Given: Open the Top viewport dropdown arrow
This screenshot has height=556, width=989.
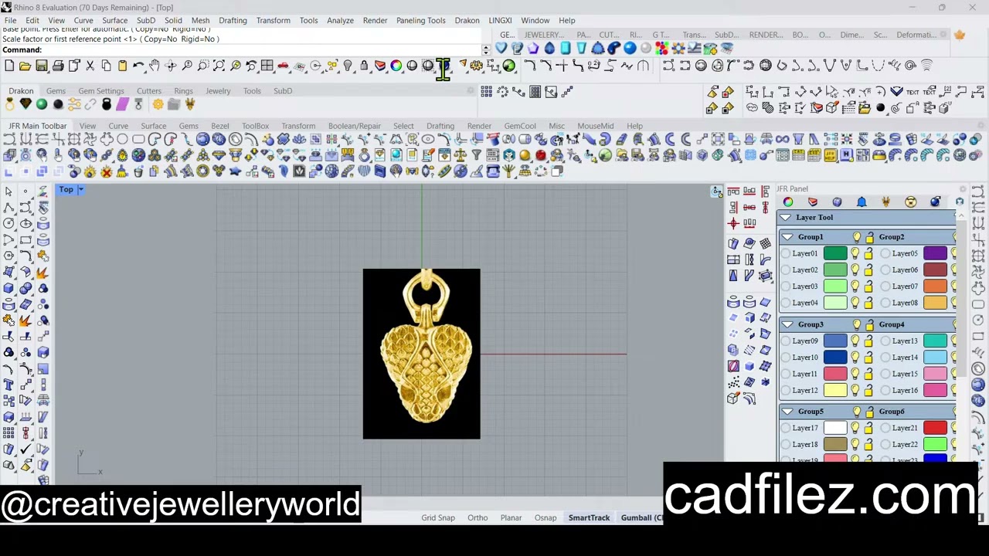Looking at the screenshot, I should pos(80,190).
